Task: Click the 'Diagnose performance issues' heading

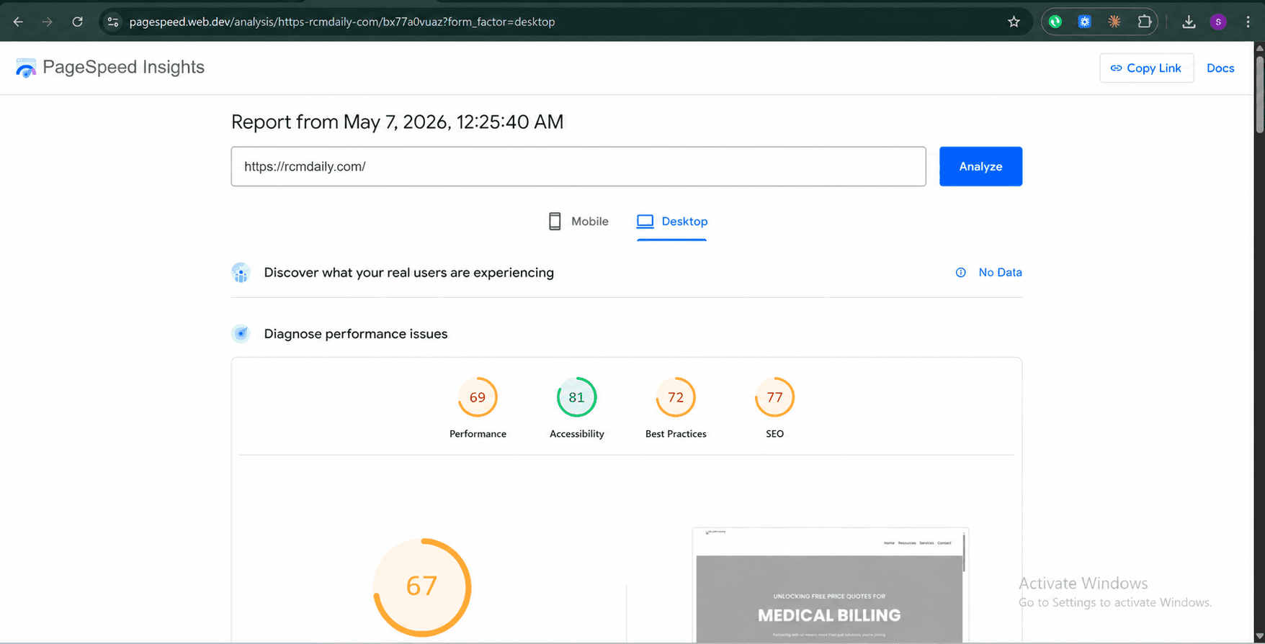Action: (355, 334)
